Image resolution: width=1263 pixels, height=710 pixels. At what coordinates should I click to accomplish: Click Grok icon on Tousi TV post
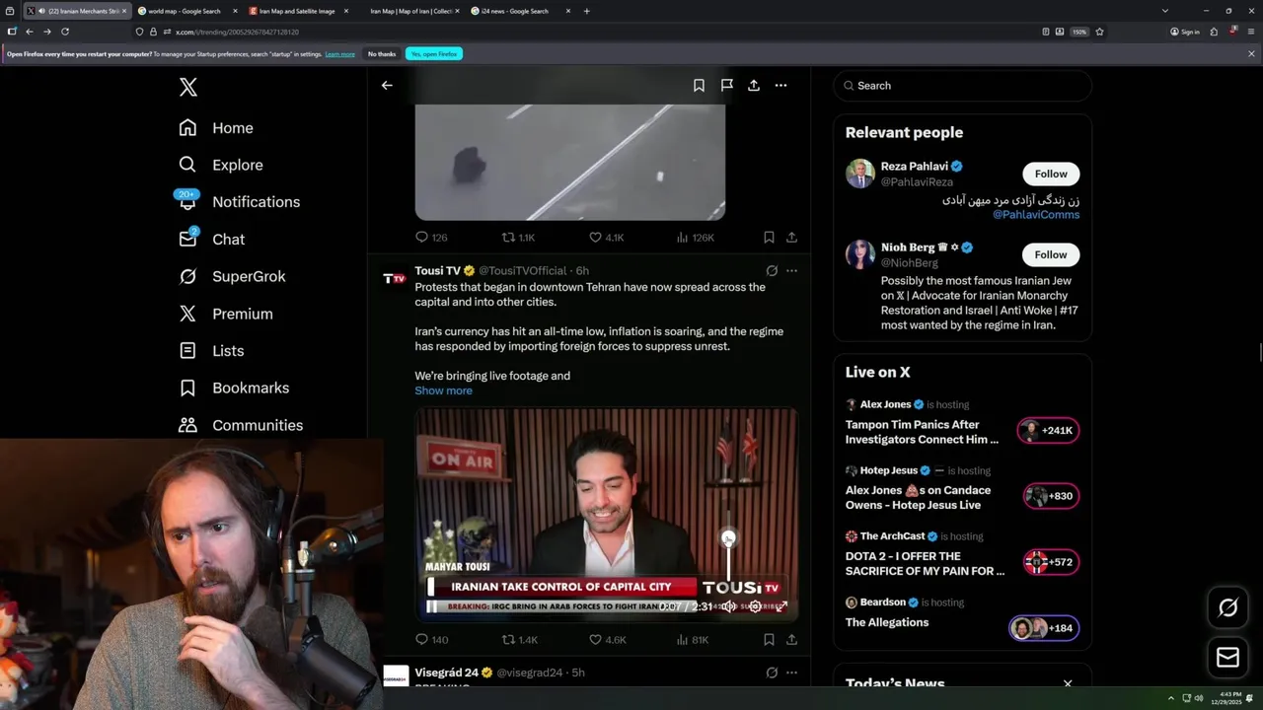coord(772,270)
